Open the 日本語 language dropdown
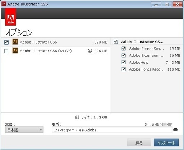This screenshot has height=150, width=184. pos(24,130)
